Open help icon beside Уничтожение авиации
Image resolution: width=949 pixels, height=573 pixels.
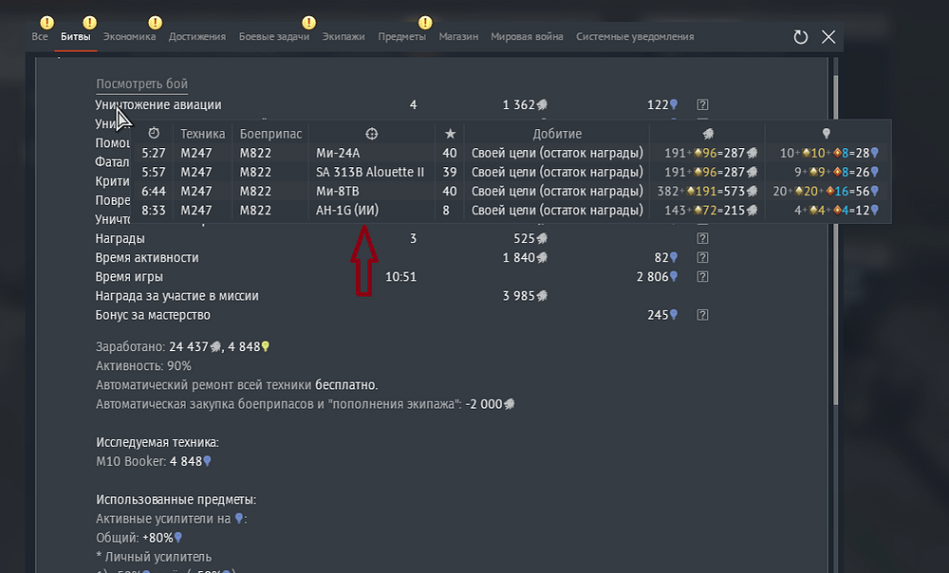tap(702, 105)
